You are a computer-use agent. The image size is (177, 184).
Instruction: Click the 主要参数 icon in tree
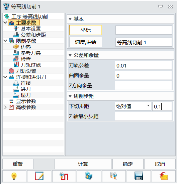click(x=11, y=22)
